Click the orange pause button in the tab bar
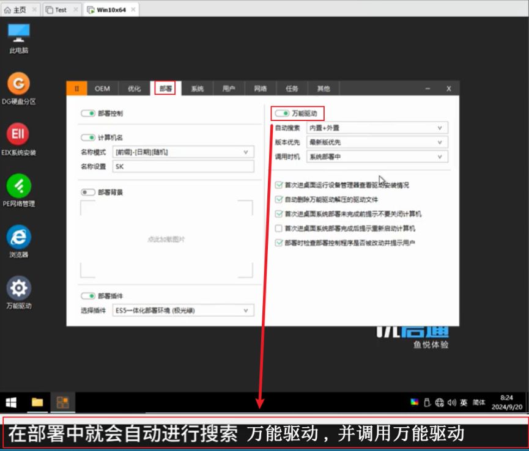 pyautogui.click(x=76, y=89)
